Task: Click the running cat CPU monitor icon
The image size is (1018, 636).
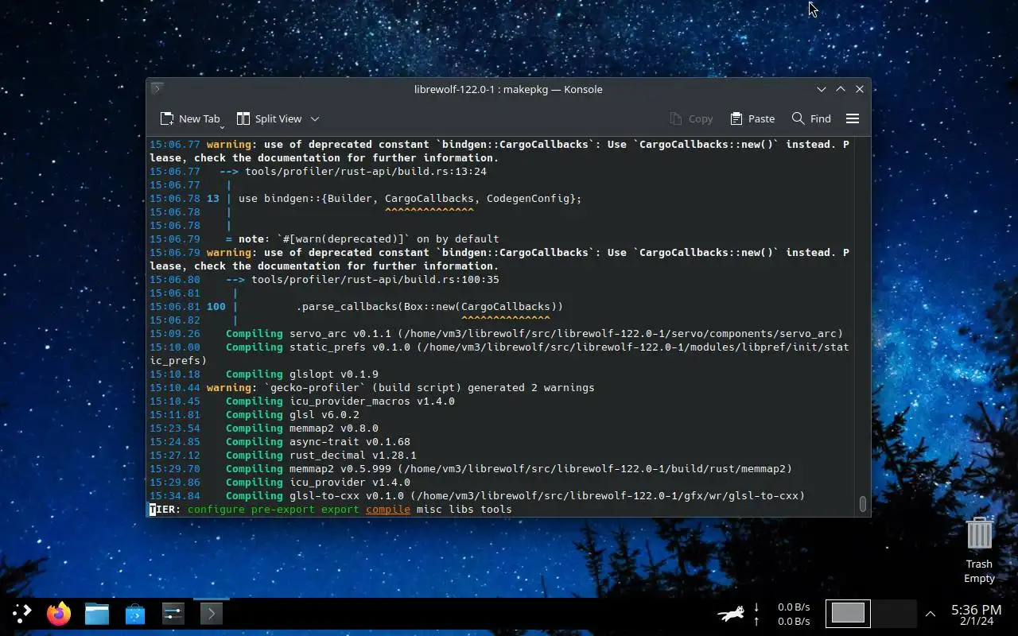Action: (x=731, y=614)
